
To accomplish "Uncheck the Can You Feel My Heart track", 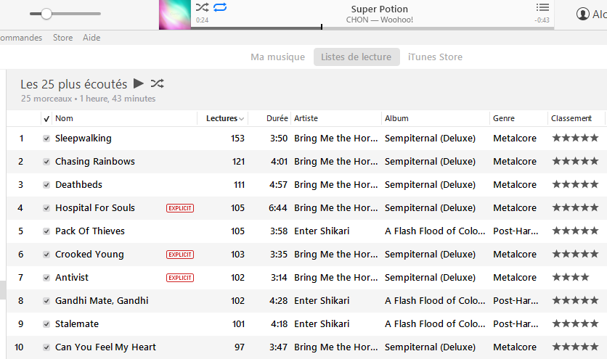I will click(46, 347).
